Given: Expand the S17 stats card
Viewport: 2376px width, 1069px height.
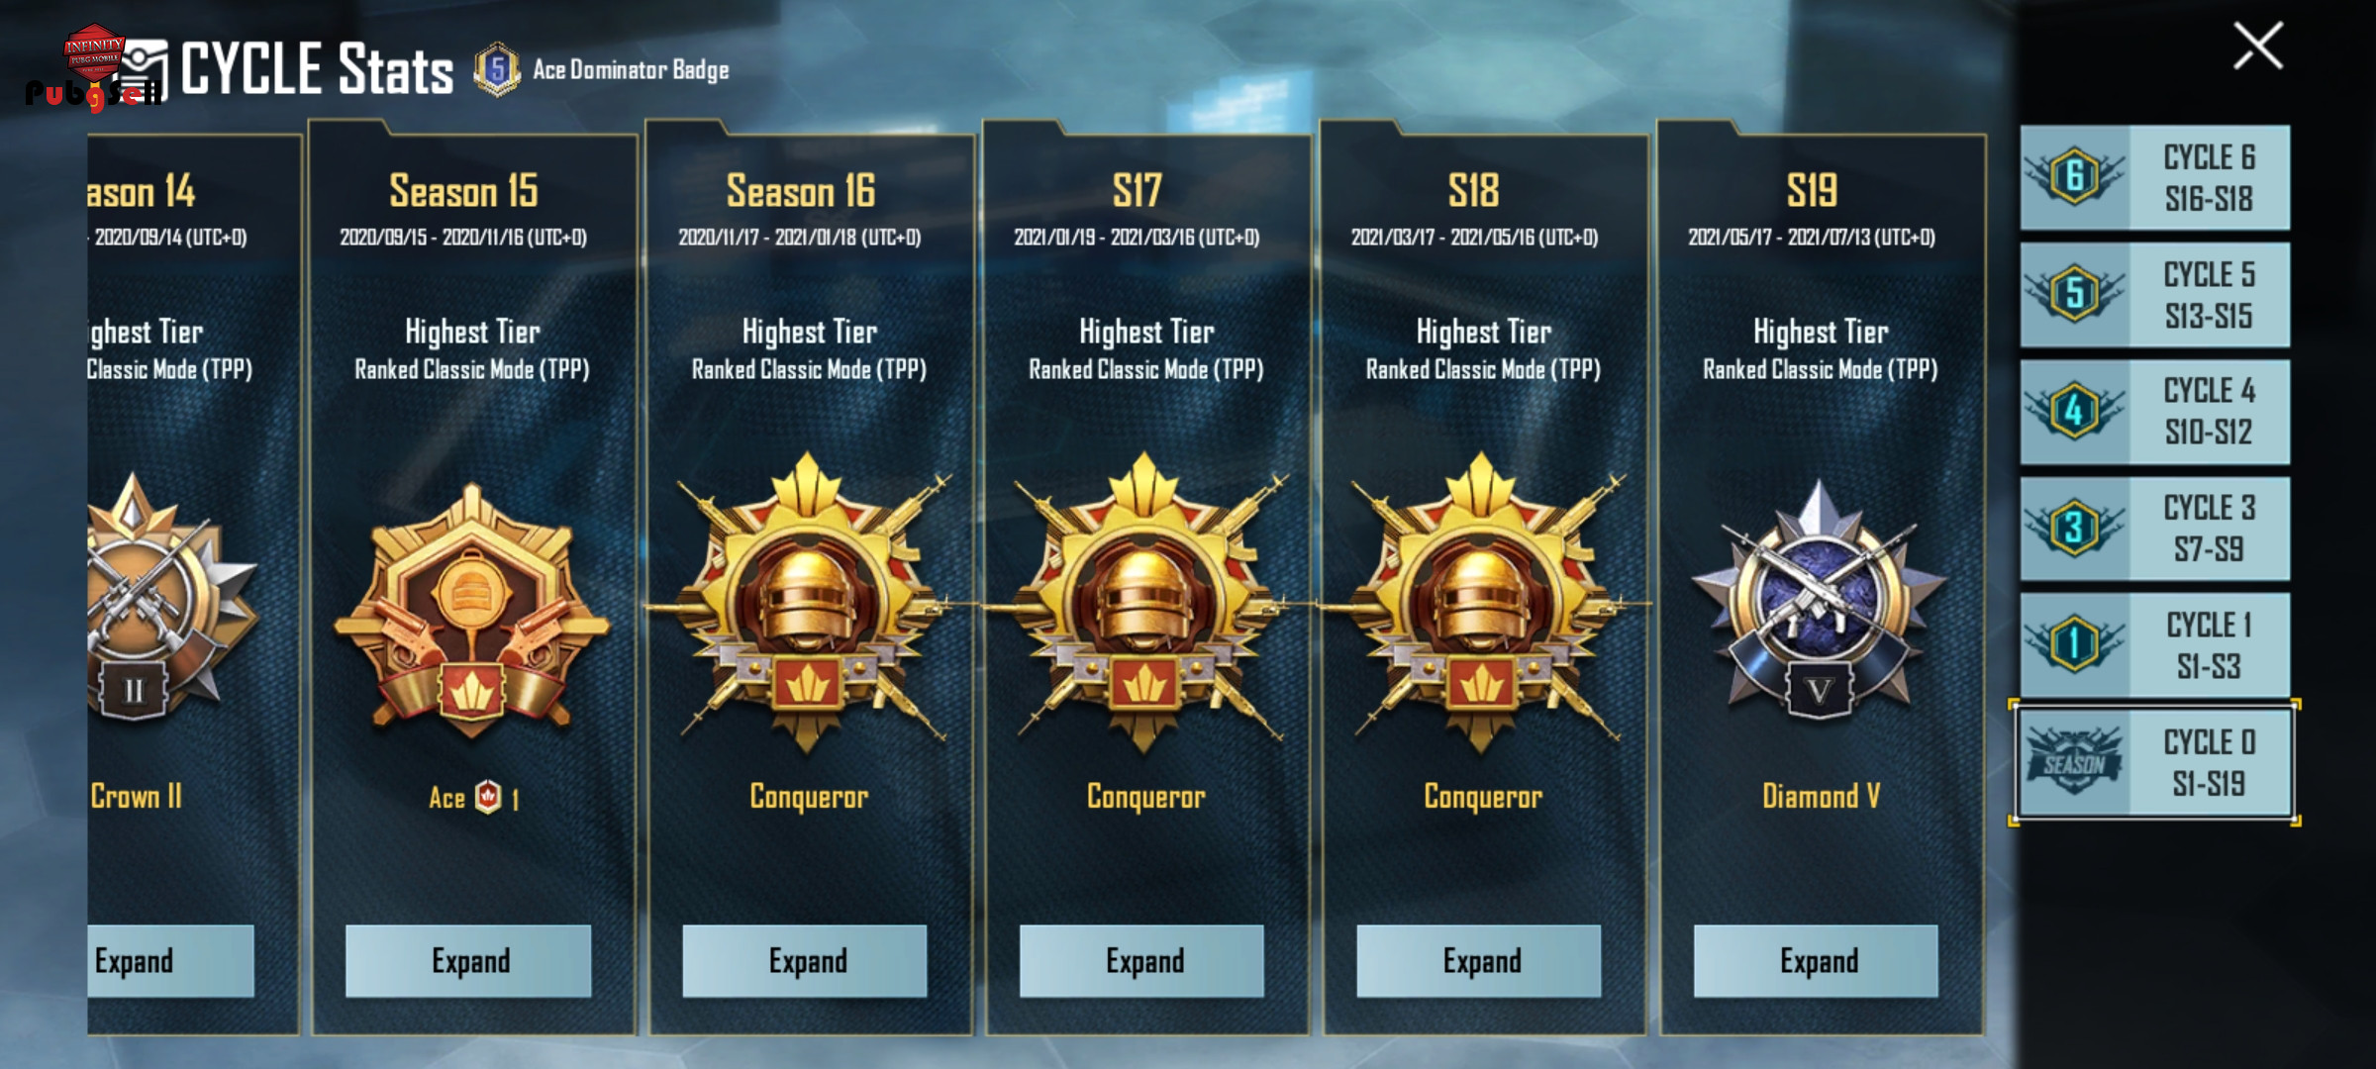Looking at the screenshot, I should click(1141, 961).
